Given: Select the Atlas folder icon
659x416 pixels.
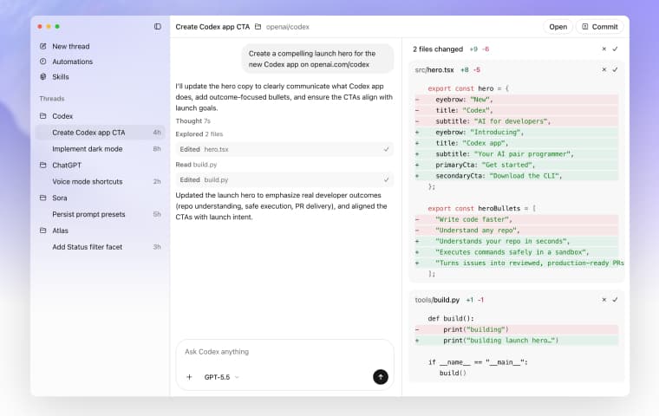Looking at the screenshot, I should pyautogui.click(x=42, y=231).
